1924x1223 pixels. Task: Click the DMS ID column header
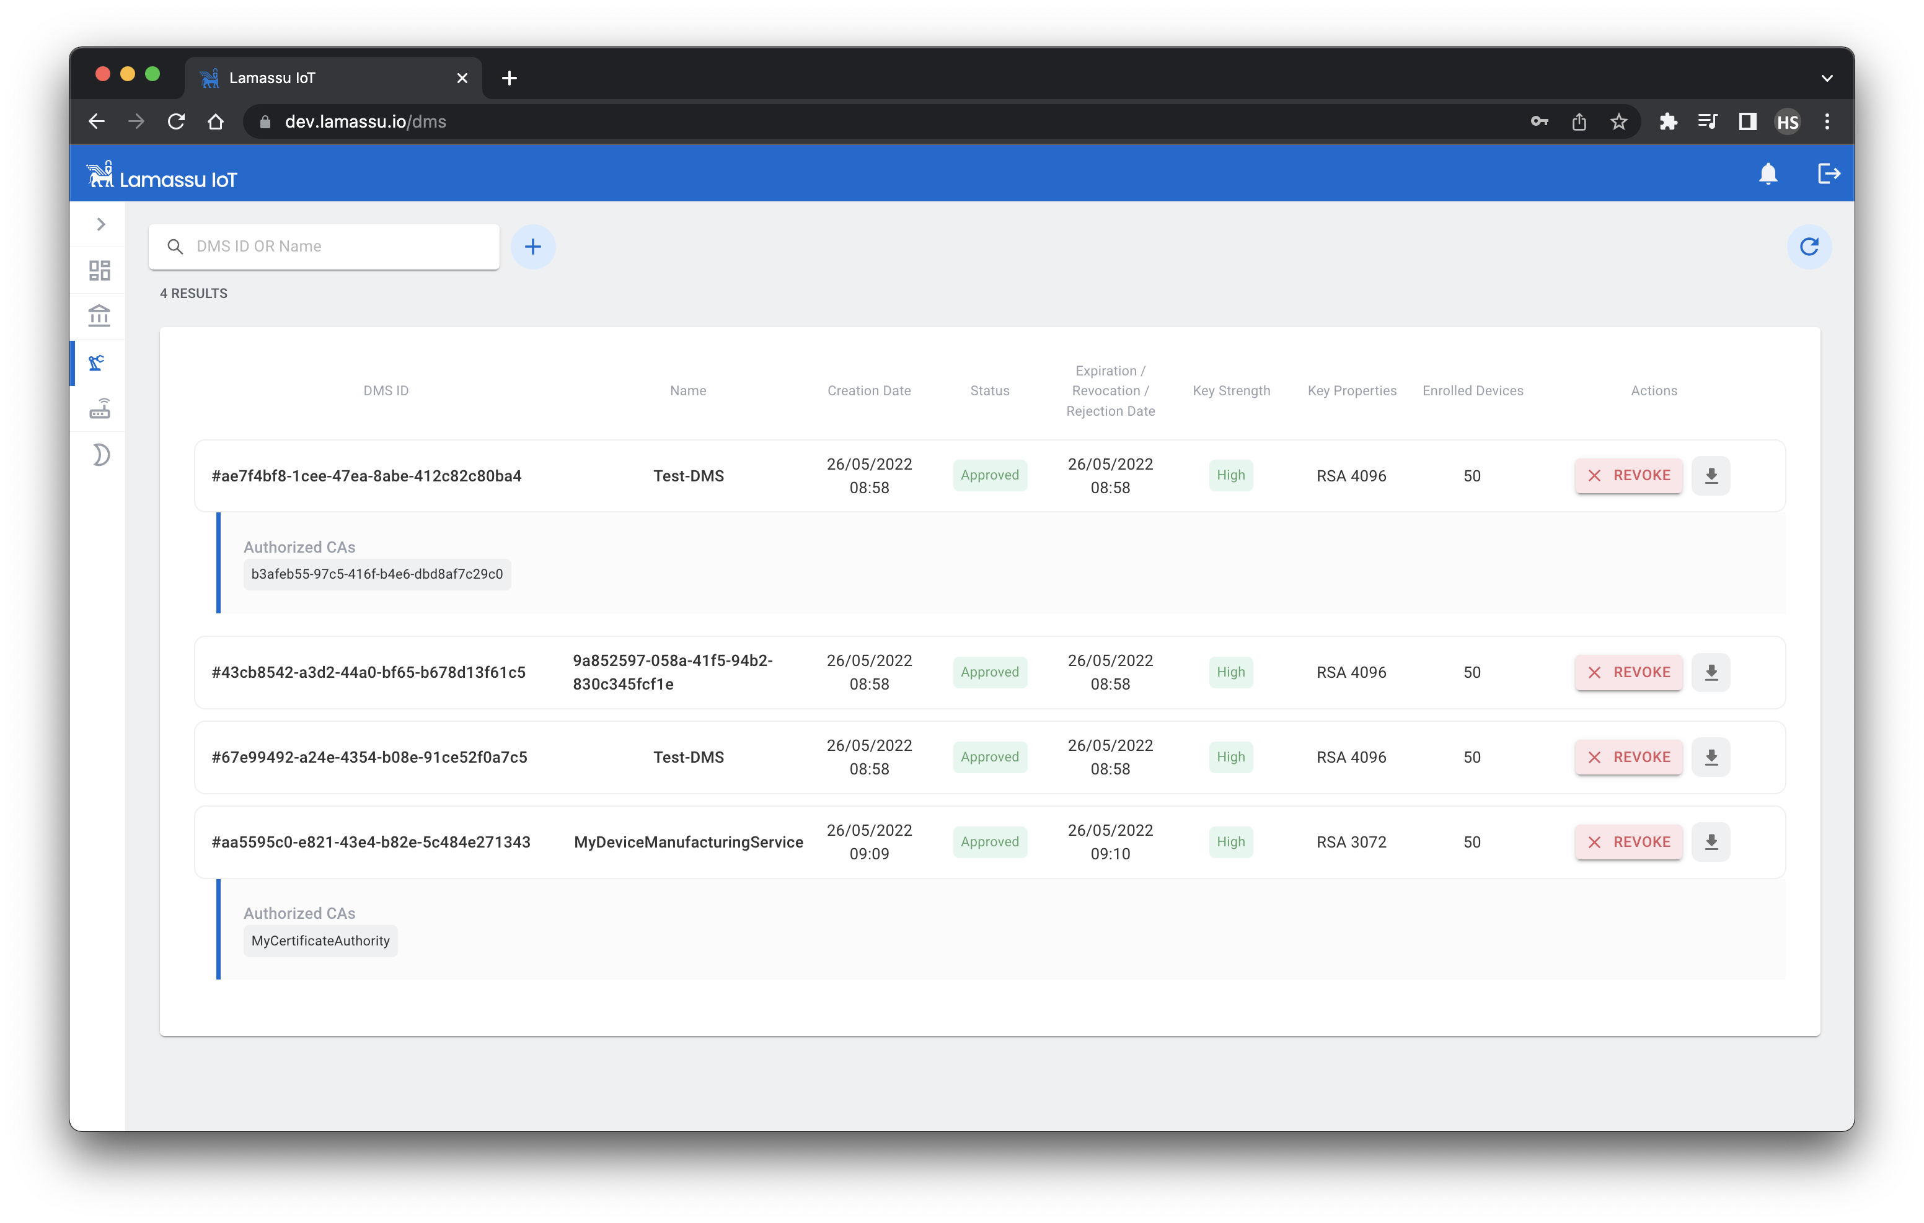click(386, 390)
